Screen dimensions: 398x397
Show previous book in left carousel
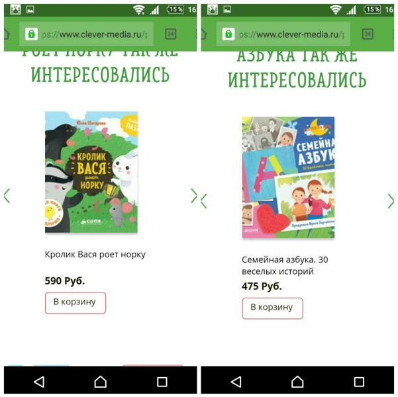click(7, 196)
